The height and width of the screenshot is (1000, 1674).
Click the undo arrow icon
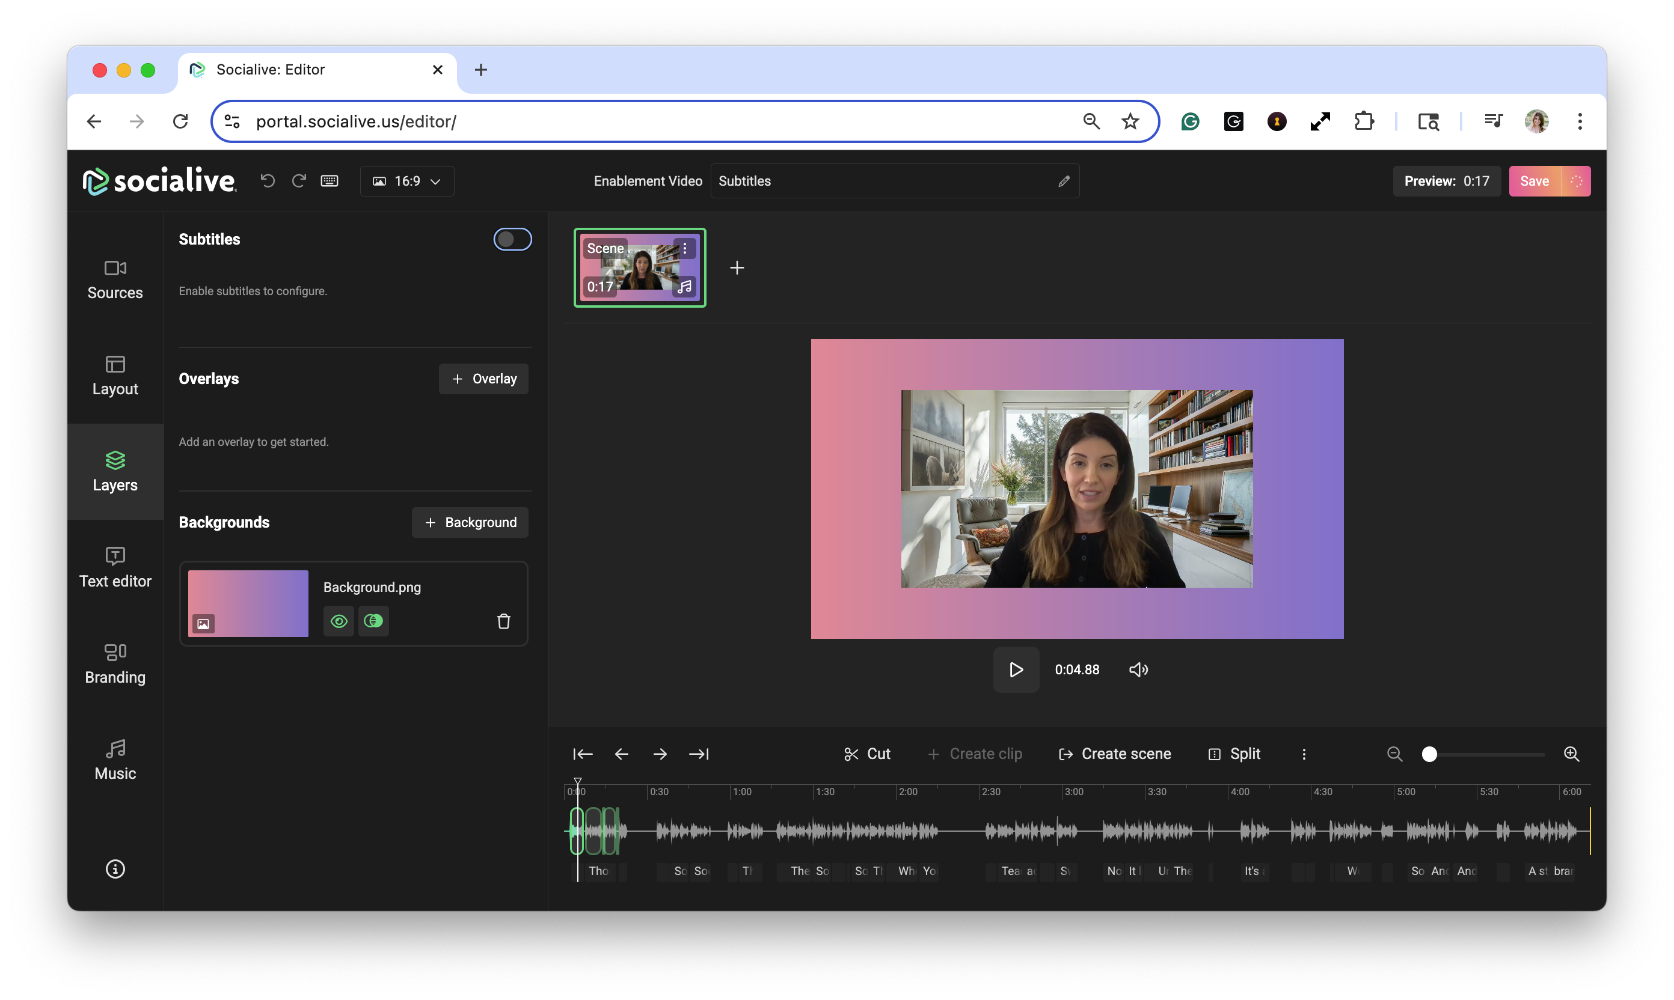click(x=268, y=181)
